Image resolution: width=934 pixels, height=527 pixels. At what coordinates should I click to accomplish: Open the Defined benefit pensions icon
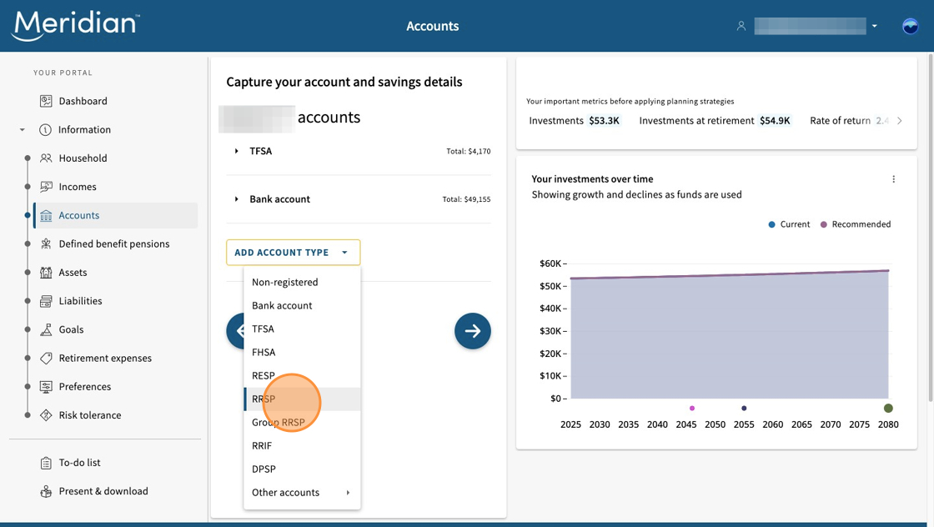[x=46, y=244]
